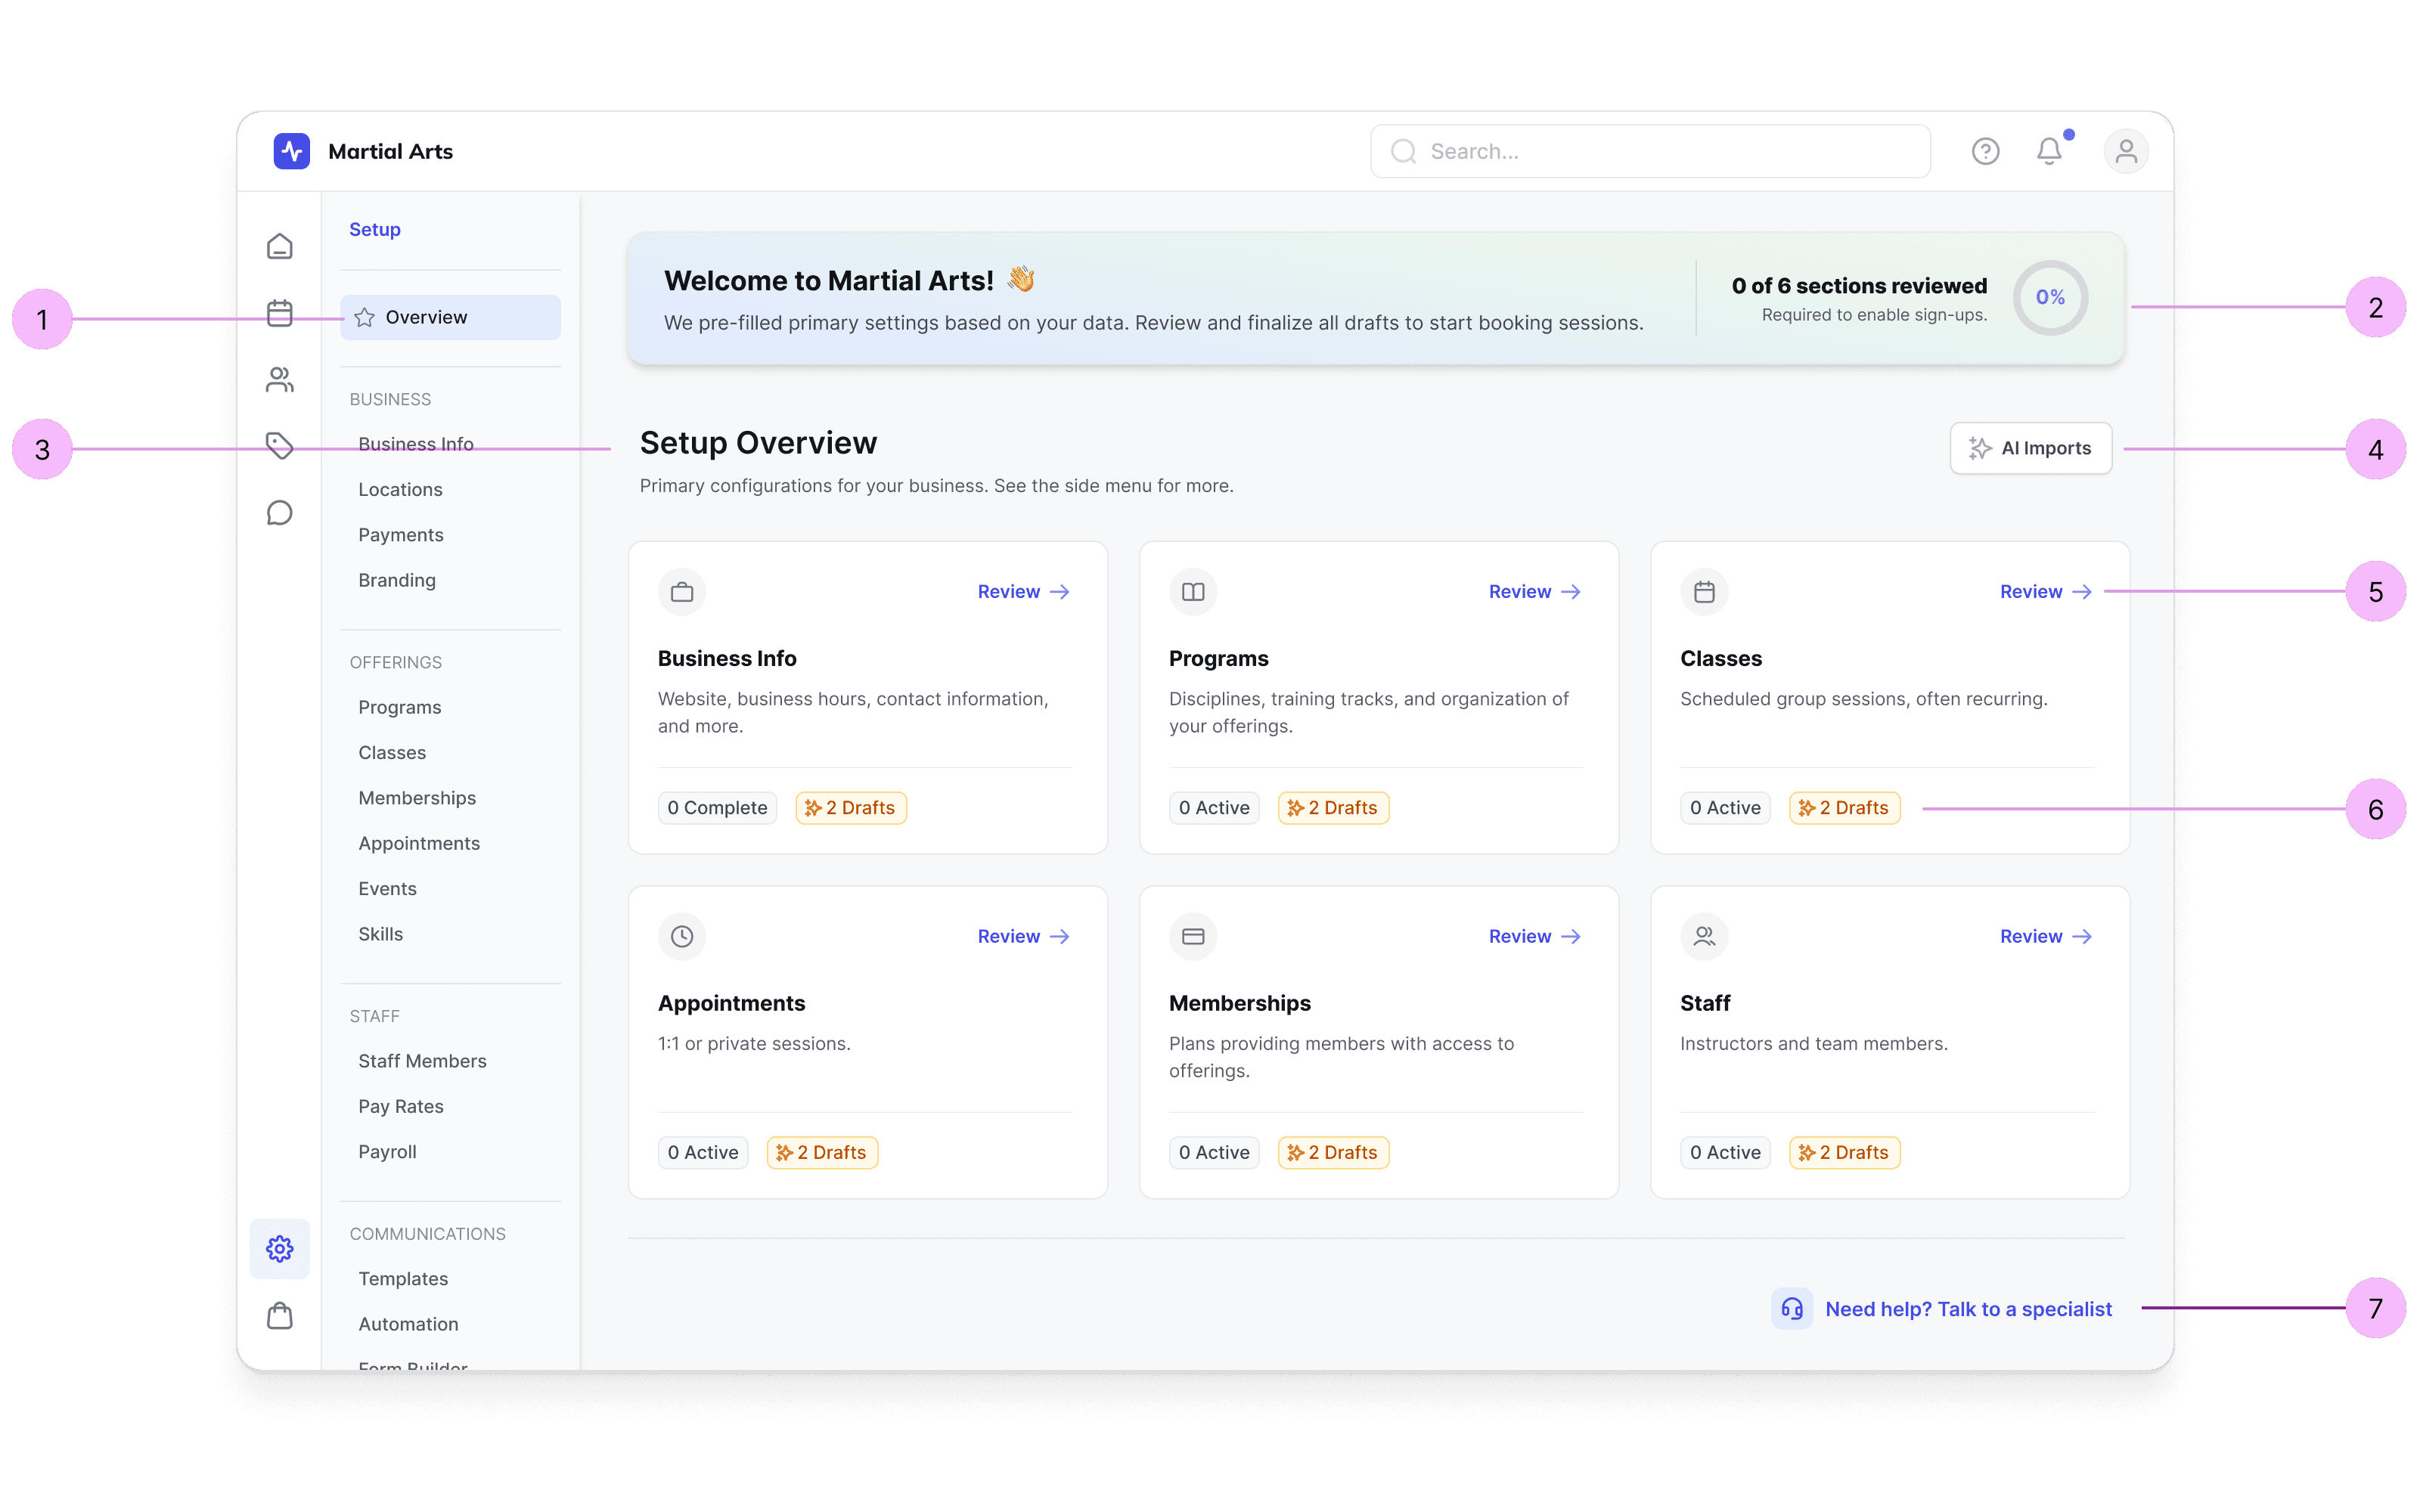Open Pay Rates in the side menu
Screen dimensions: 2420x1512
coord(401,1107)
